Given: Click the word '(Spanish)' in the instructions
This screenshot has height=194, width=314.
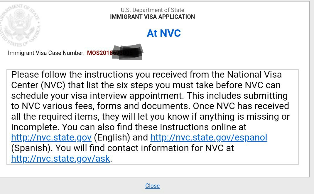Looking at the screenshot, I should (x=32, y=148).
